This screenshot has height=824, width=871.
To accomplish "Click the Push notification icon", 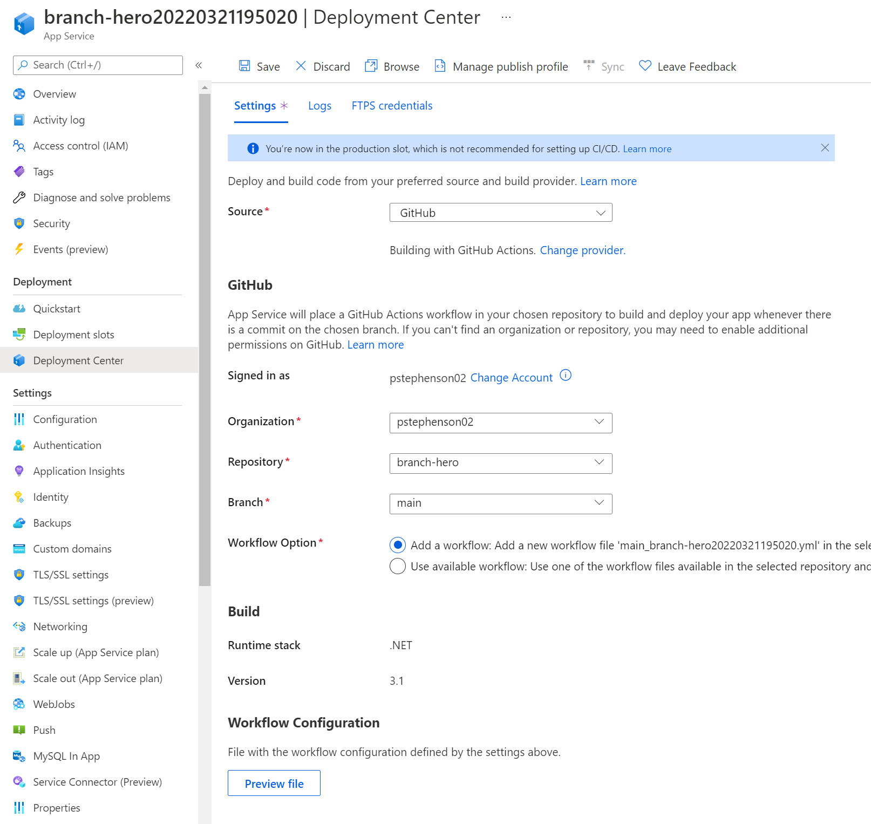I will tap(19, 730).
